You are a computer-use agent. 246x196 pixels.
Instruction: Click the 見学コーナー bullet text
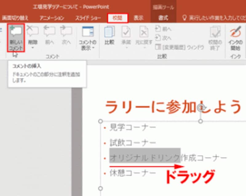tap(133, 127)
